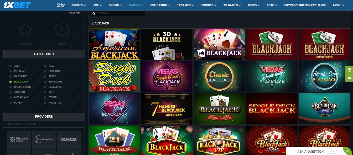Viewport: 353px width, 155px height.
Task: Open the American Blackjack game thumbnail
Action: click(114, 44)
